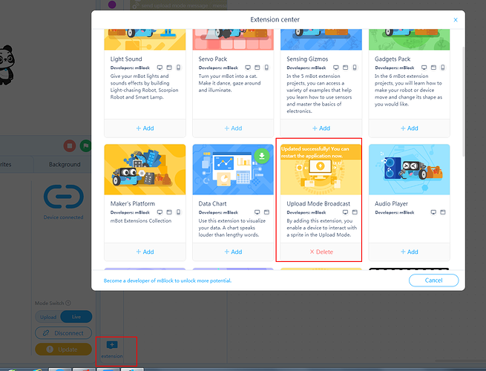The width and height of the screenshot is (486, 371).
Task: Click the desktop platform icon for Data Chart
Action: click(257, 212)
